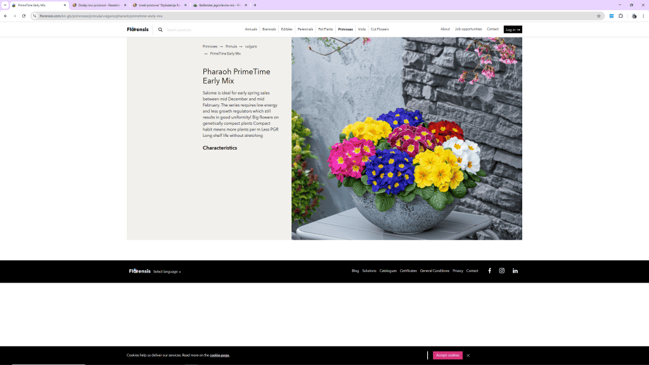Click the blue extension icon in toolbar

(x=612, y=16)
